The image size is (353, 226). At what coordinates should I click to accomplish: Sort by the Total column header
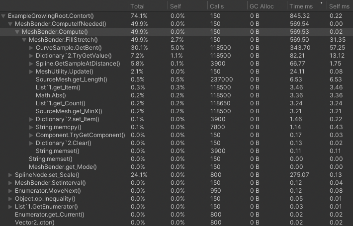[137, 6]
